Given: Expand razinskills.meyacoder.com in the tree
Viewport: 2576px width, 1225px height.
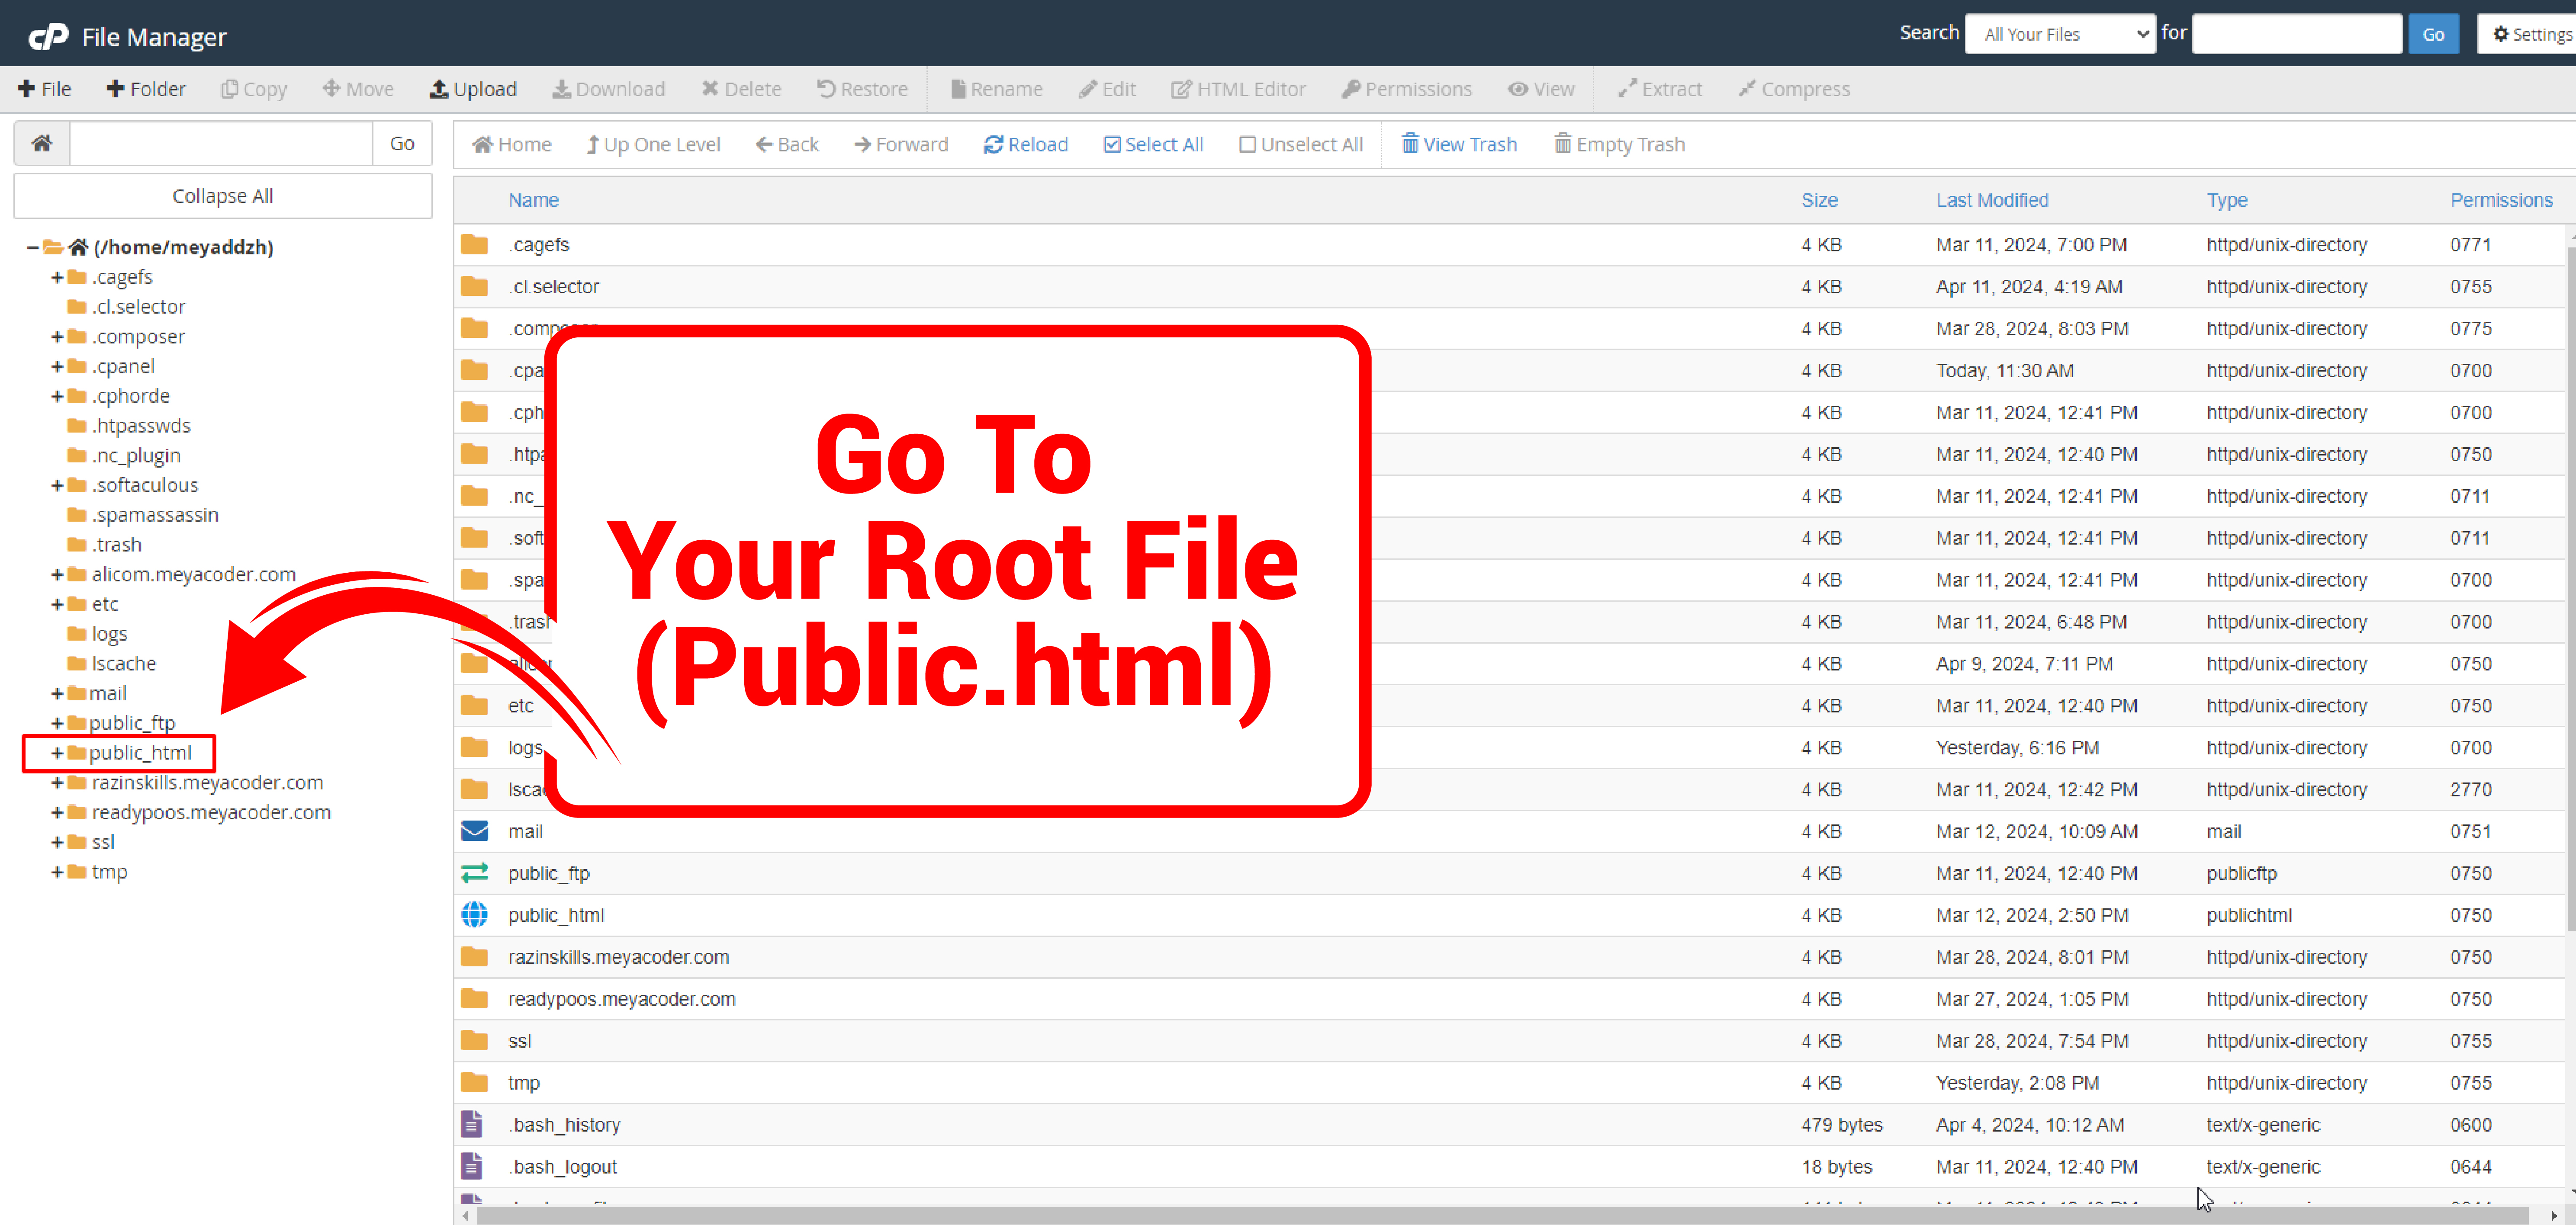Looking at the screenshot, I should [57, 783].
